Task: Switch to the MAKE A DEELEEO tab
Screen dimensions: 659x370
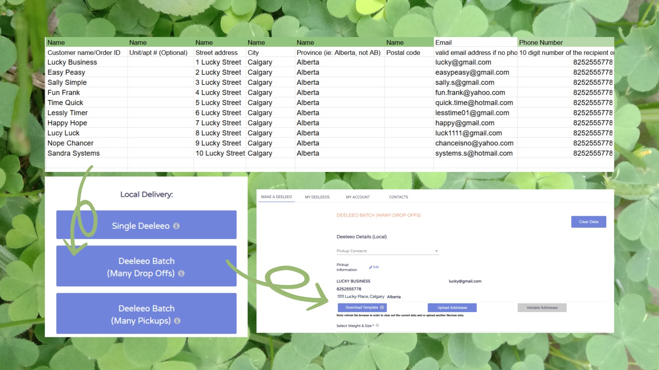Action: coord(276,197)
